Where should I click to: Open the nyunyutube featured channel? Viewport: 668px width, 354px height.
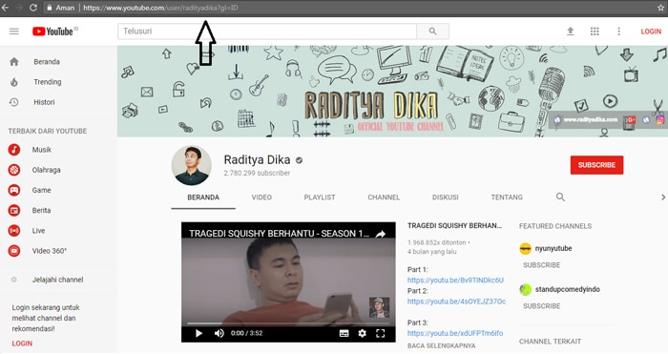click(x=553, y=248)
